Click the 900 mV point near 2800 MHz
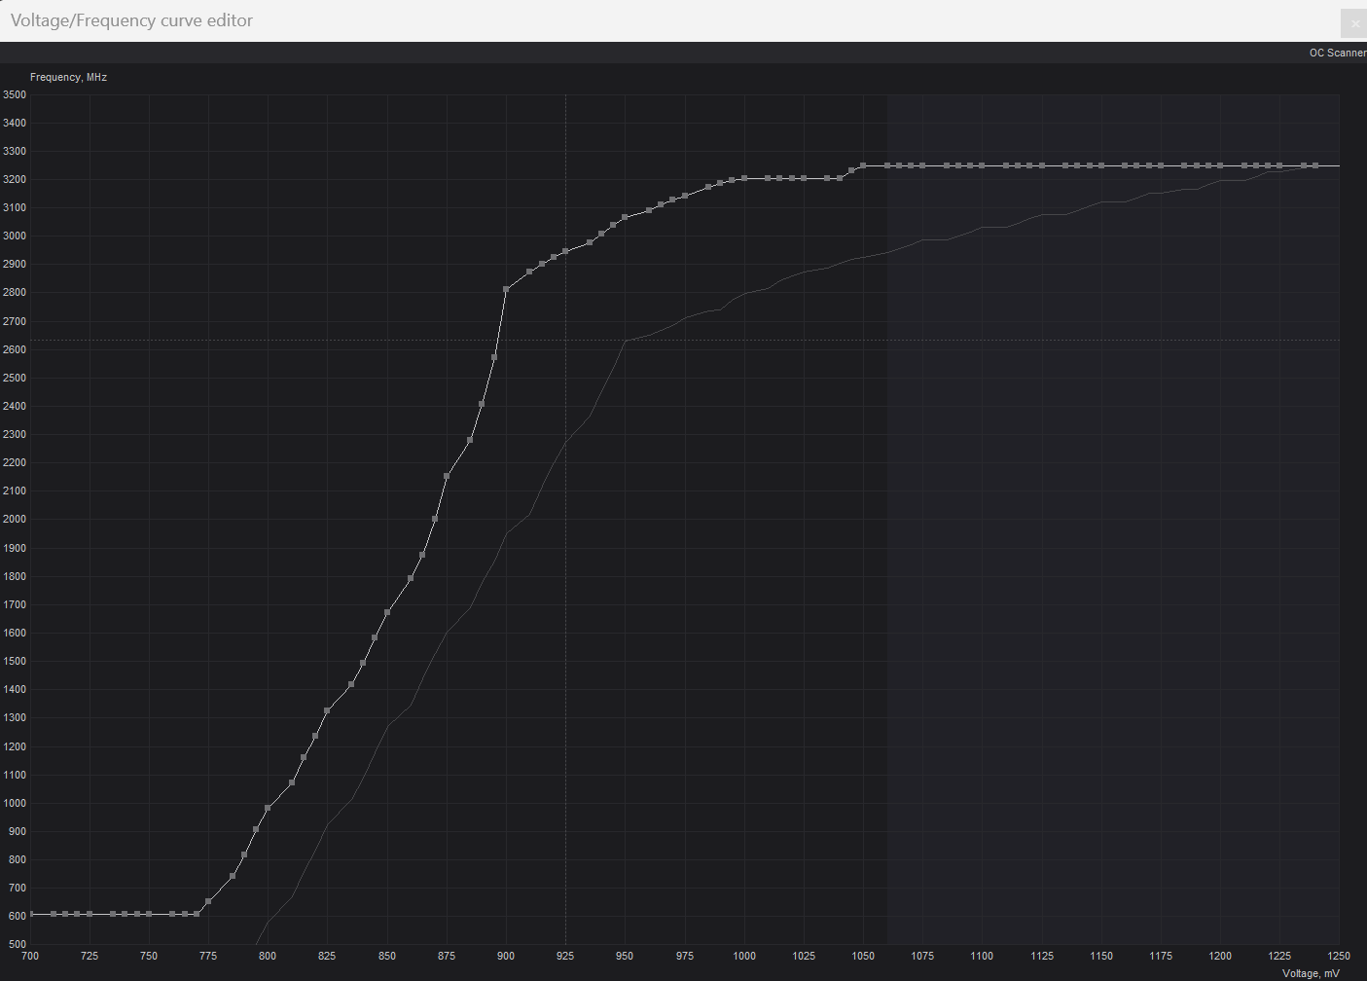 [506, 289]
